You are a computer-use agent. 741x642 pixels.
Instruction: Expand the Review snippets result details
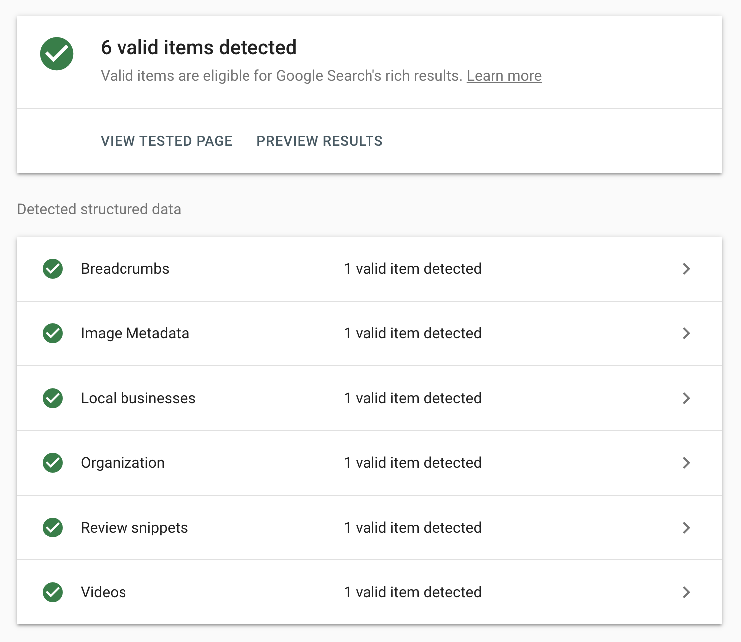(x=687, y=528)
